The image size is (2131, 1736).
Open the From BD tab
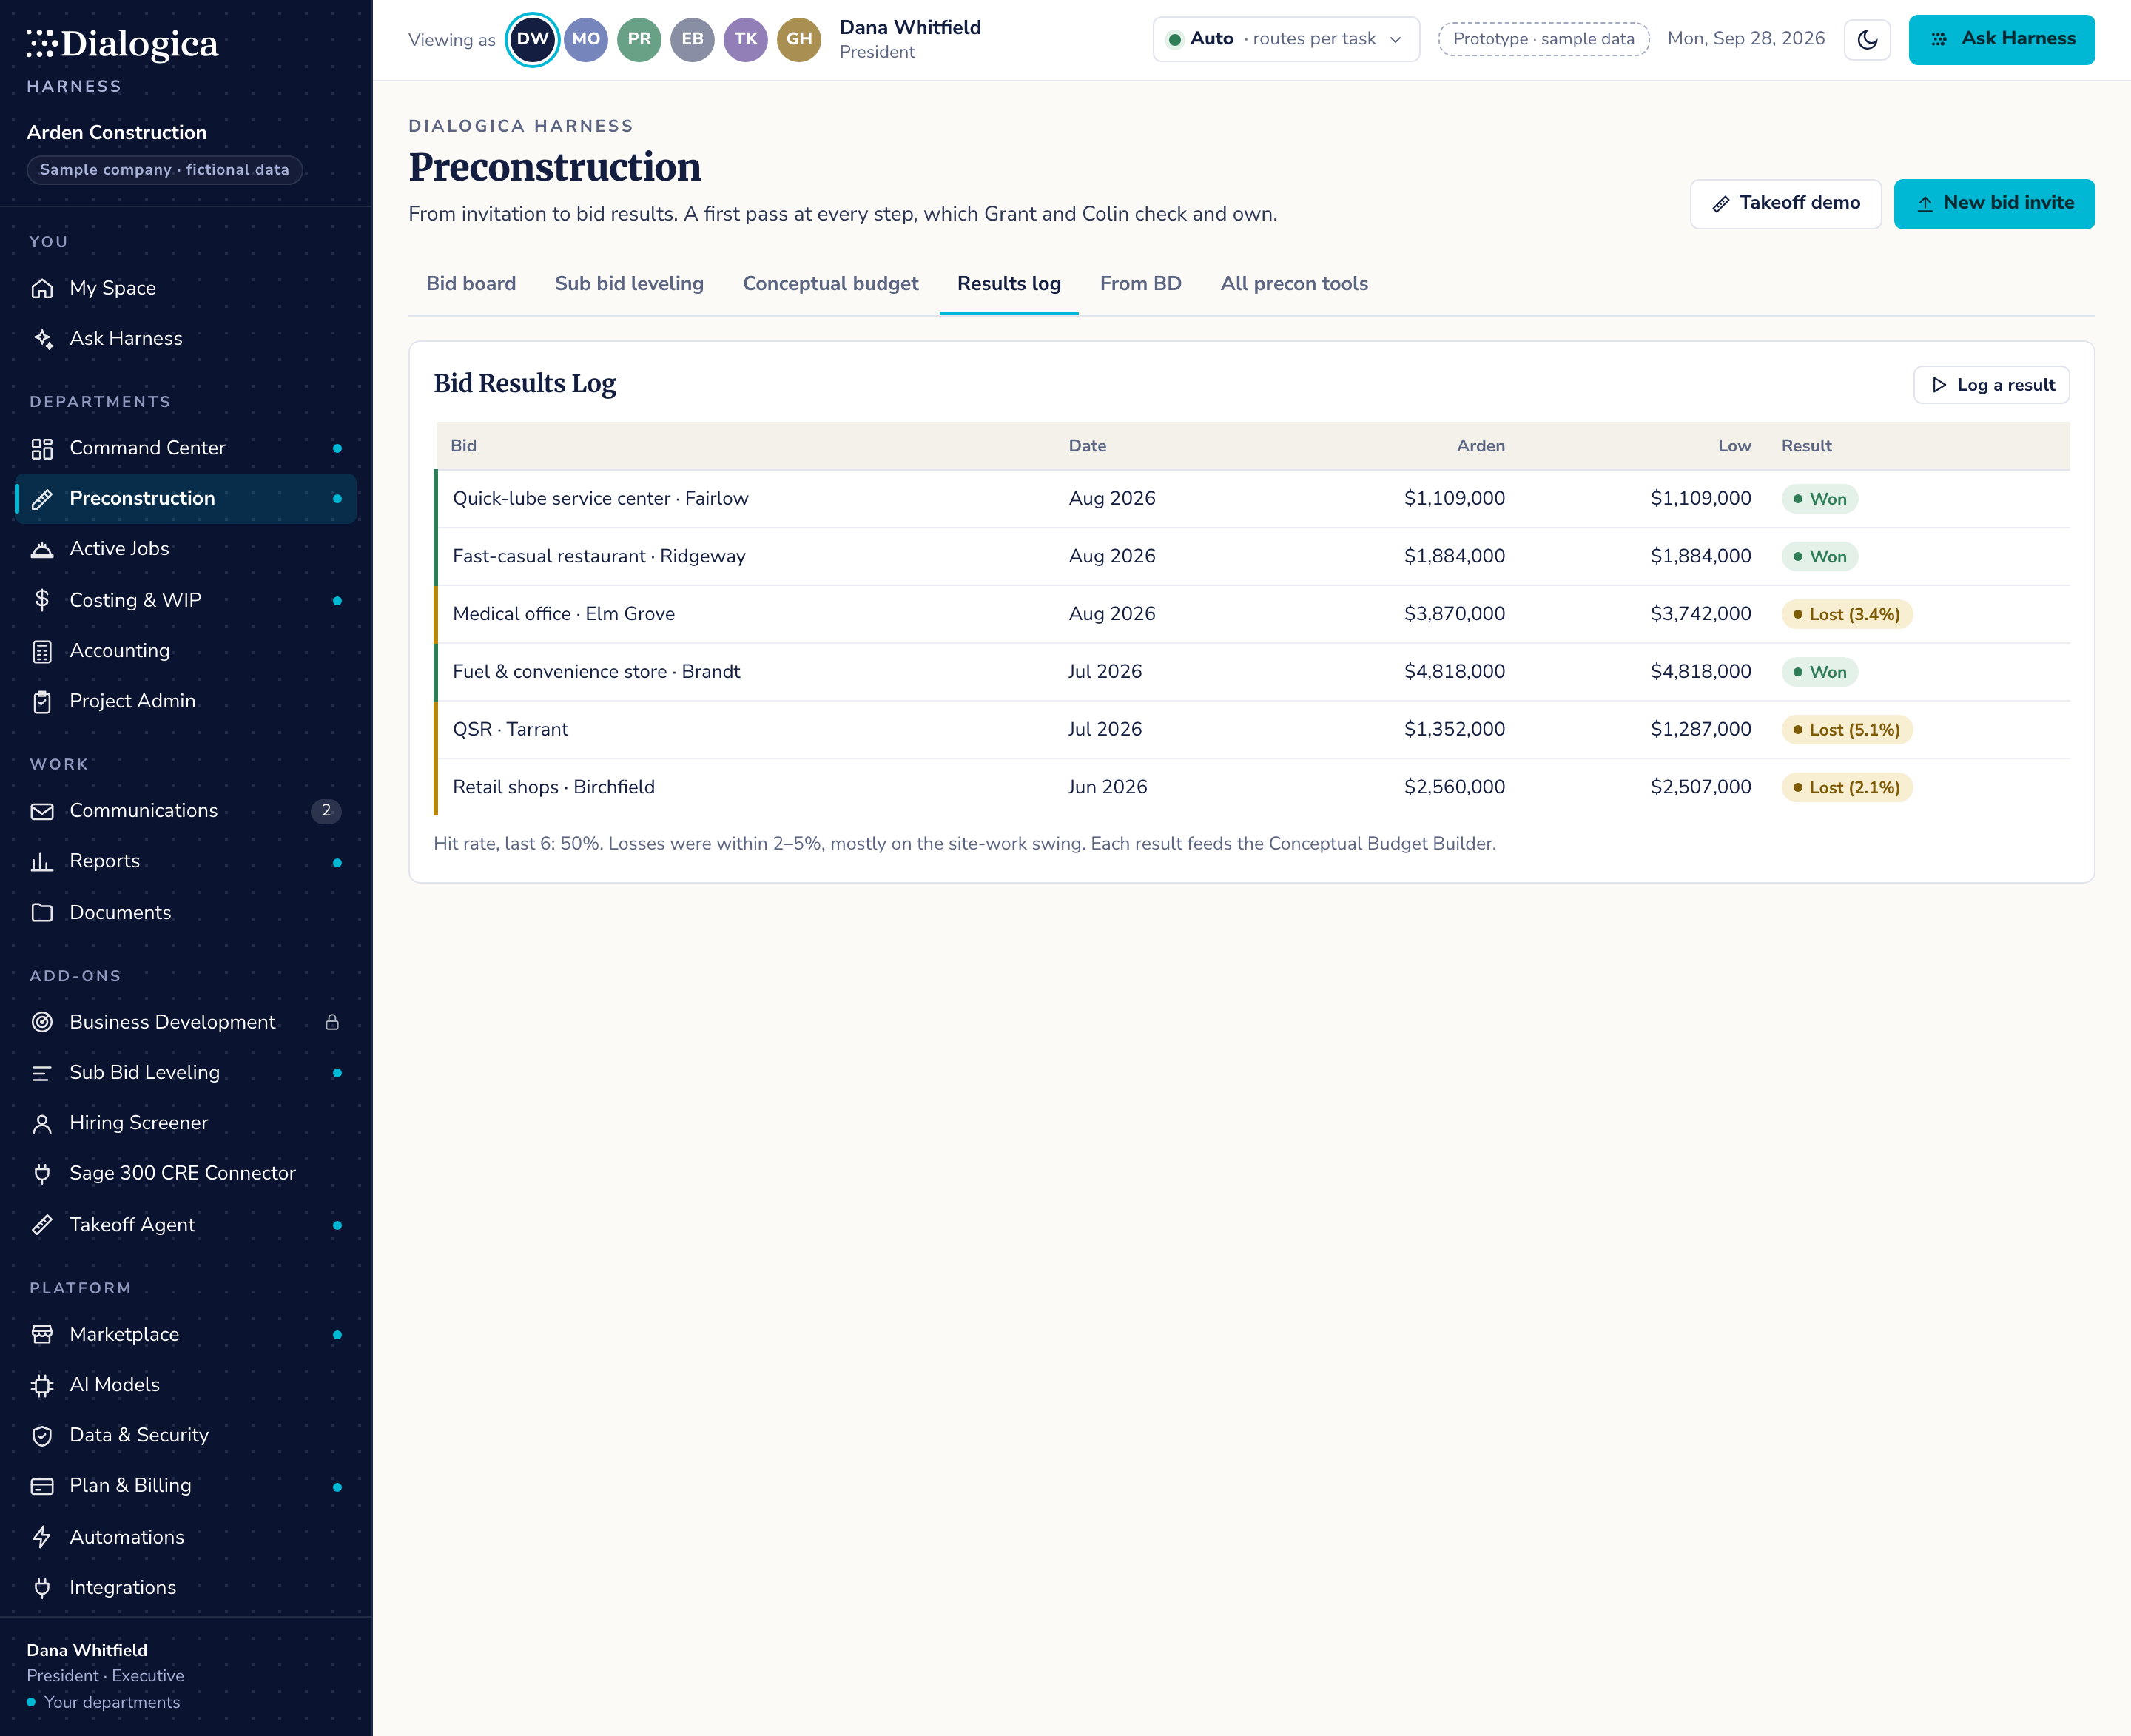[1140, 284]
